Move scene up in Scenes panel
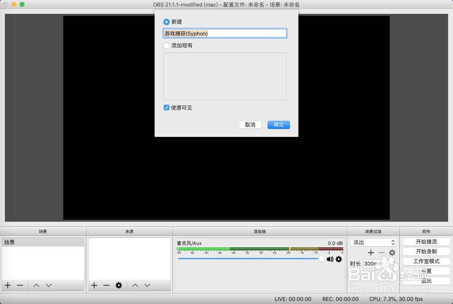 click(x=36, y=285)
